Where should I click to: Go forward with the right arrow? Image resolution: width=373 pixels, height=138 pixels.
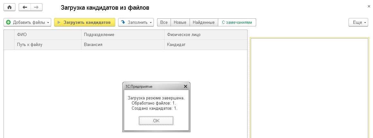tap(36, 7)
